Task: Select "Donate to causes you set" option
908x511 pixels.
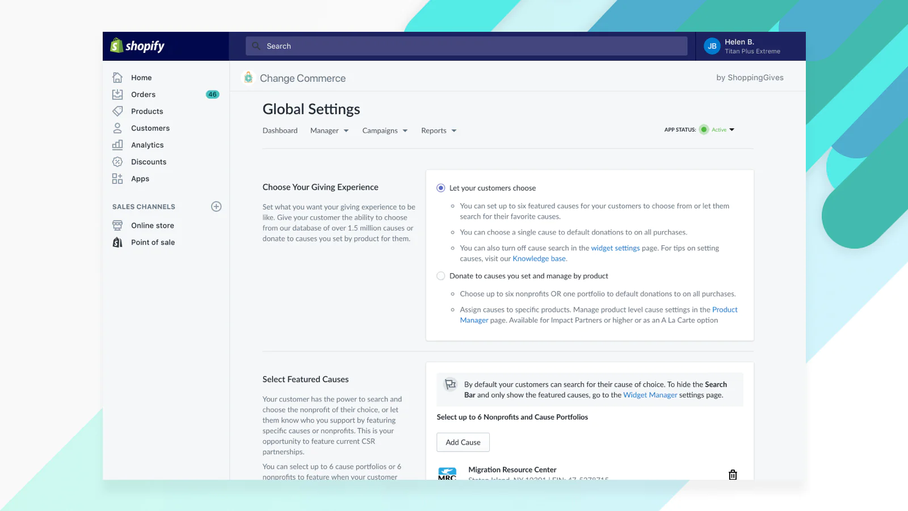Action: pyautogui.click(x=441, y=276)
